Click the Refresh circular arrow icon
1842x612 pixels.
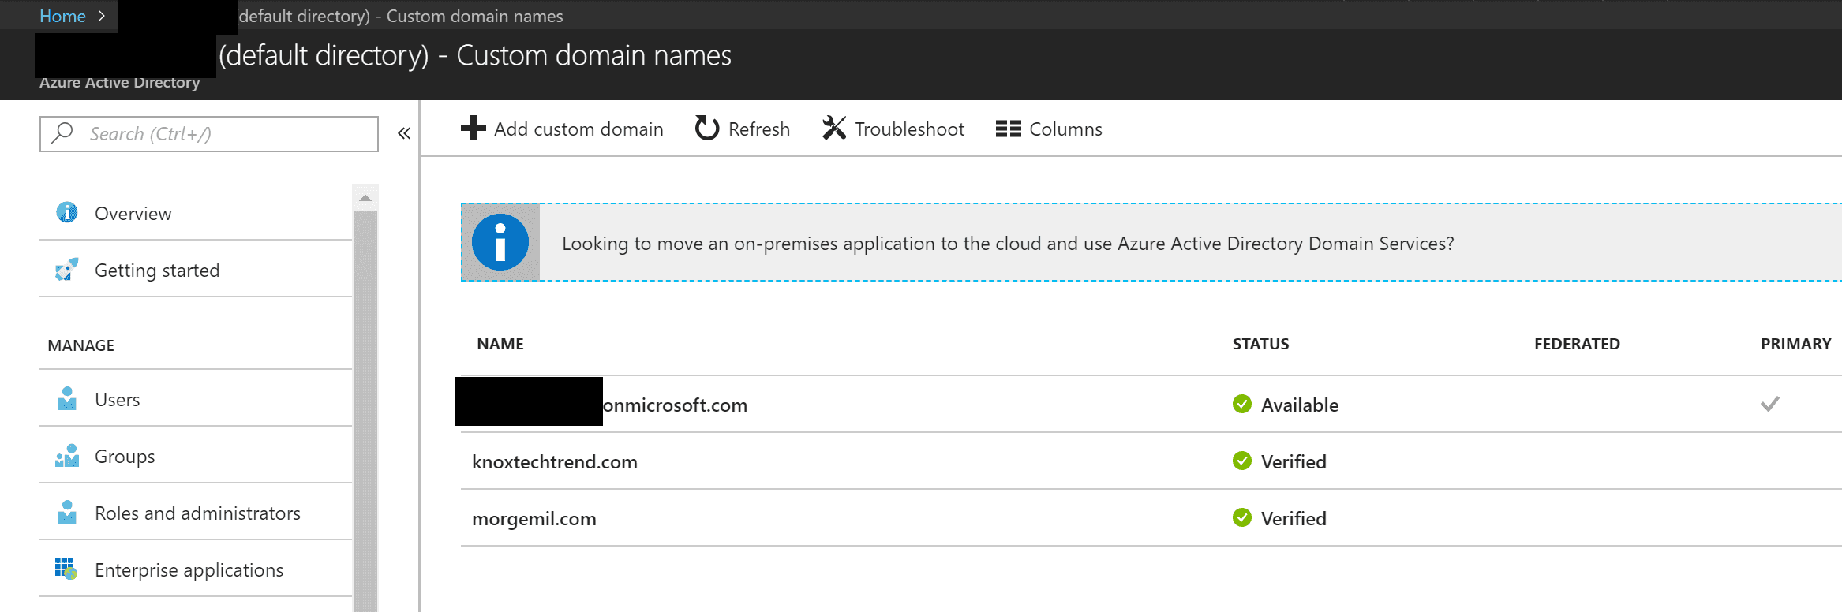click(x=707, y=129)
